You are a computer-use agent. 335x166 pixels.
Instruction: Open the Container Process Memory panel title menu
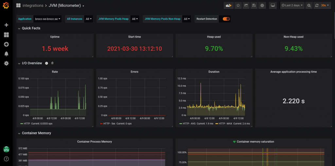94,141
